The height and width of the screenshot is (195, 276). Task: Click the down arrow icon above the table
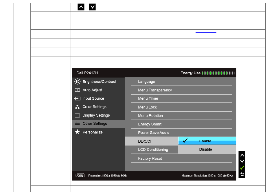click(x=92, y=7)
